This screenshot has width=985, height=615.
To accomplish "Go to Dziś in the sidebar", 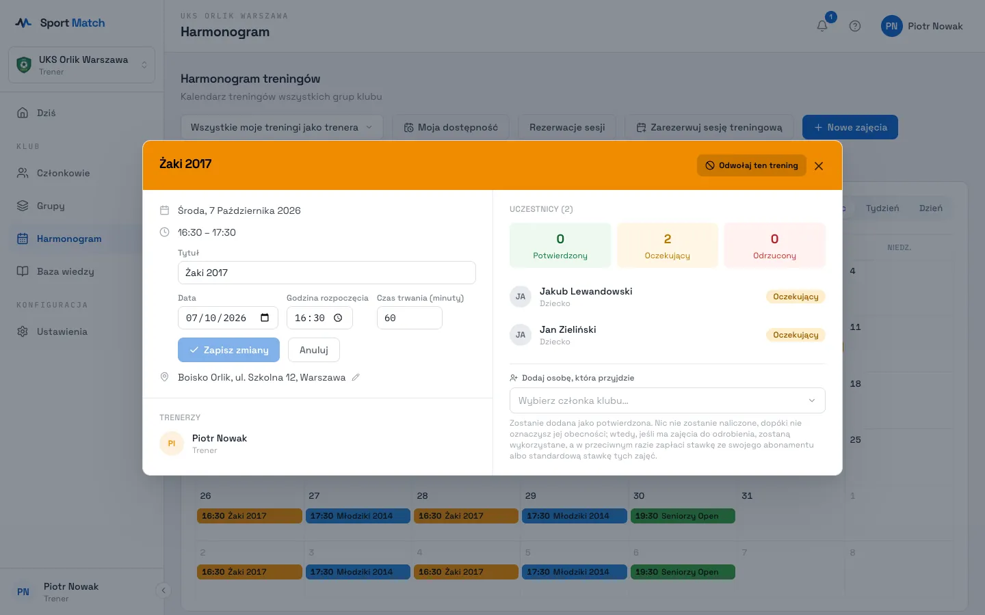I will pos(82,113).
